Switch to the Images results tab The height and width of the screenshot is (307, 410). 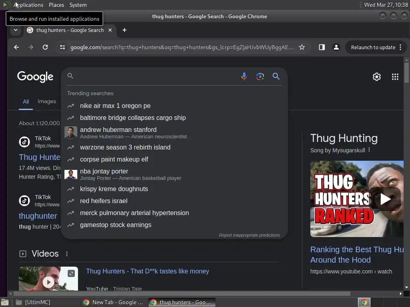tap(47, 101)
